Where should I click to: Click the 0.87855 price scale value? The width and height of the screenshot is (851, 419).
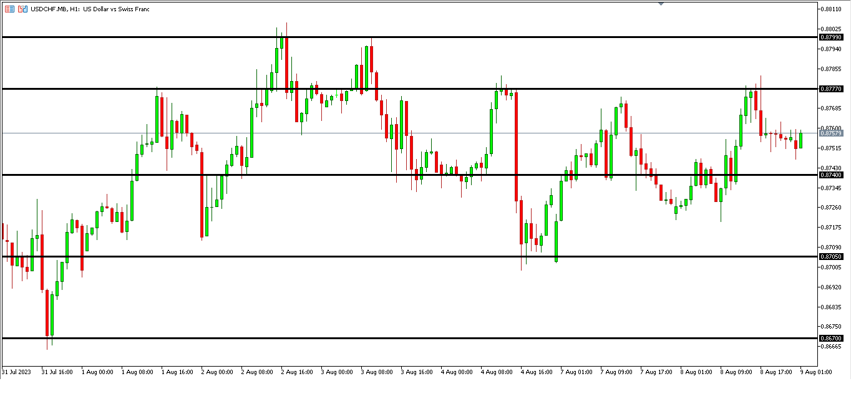click(832, 69)
